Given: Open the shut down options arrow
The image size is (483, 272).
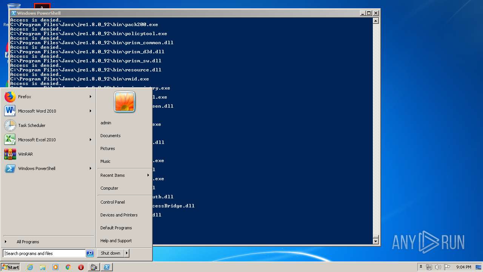Looking at the screenshot, I should point(127,253).
